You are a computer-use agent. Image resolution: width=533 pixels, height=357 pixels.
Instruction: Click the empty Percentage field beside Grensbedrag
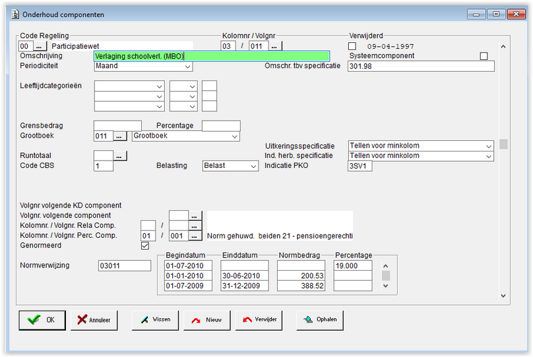pos(221,126)
